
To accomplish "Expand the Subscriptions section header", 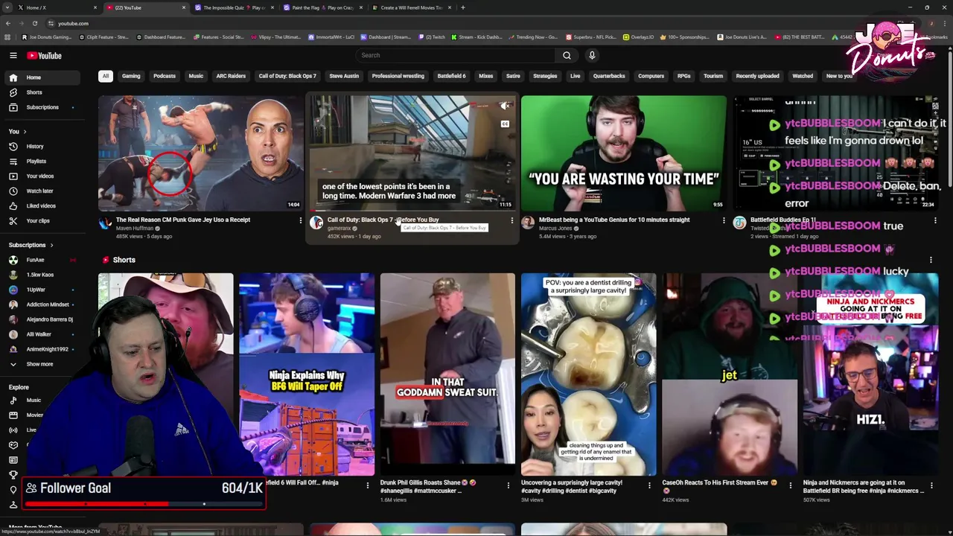I will pos(31,245).
